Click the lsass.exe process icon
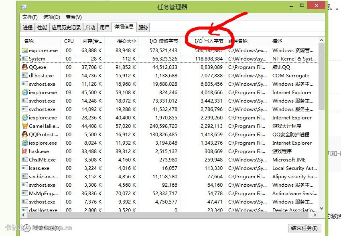This screenshot has width=341, height=236. pos(25,168)
